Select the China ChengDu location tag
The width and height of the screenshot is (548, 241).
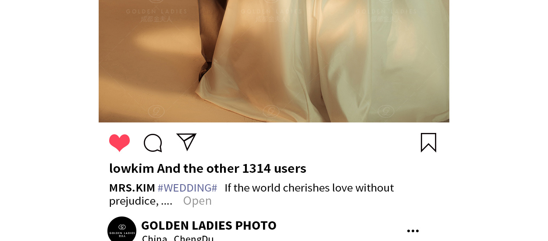point(178,238)
